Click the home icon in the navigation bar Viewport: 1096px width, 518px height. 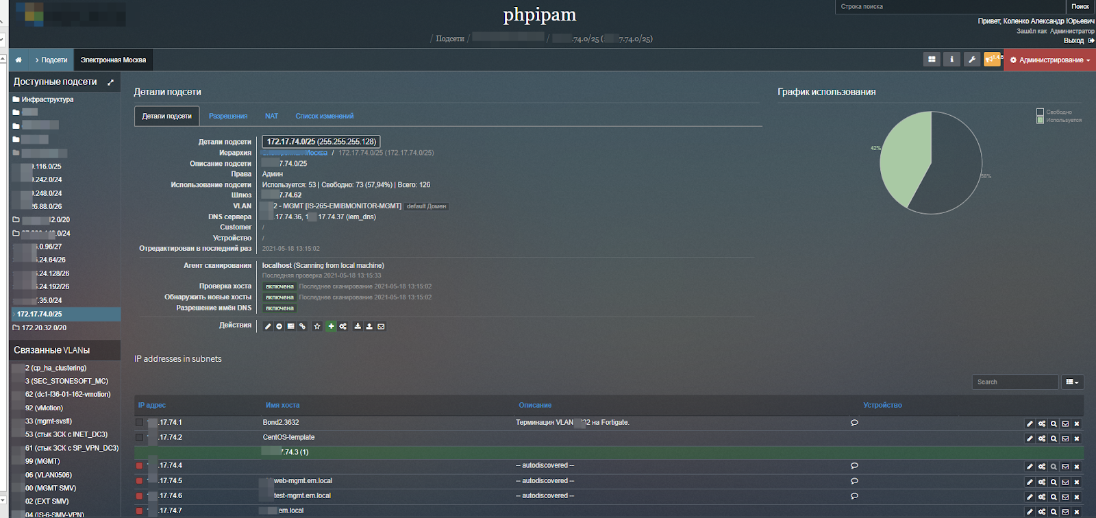[x=18, y=60]
